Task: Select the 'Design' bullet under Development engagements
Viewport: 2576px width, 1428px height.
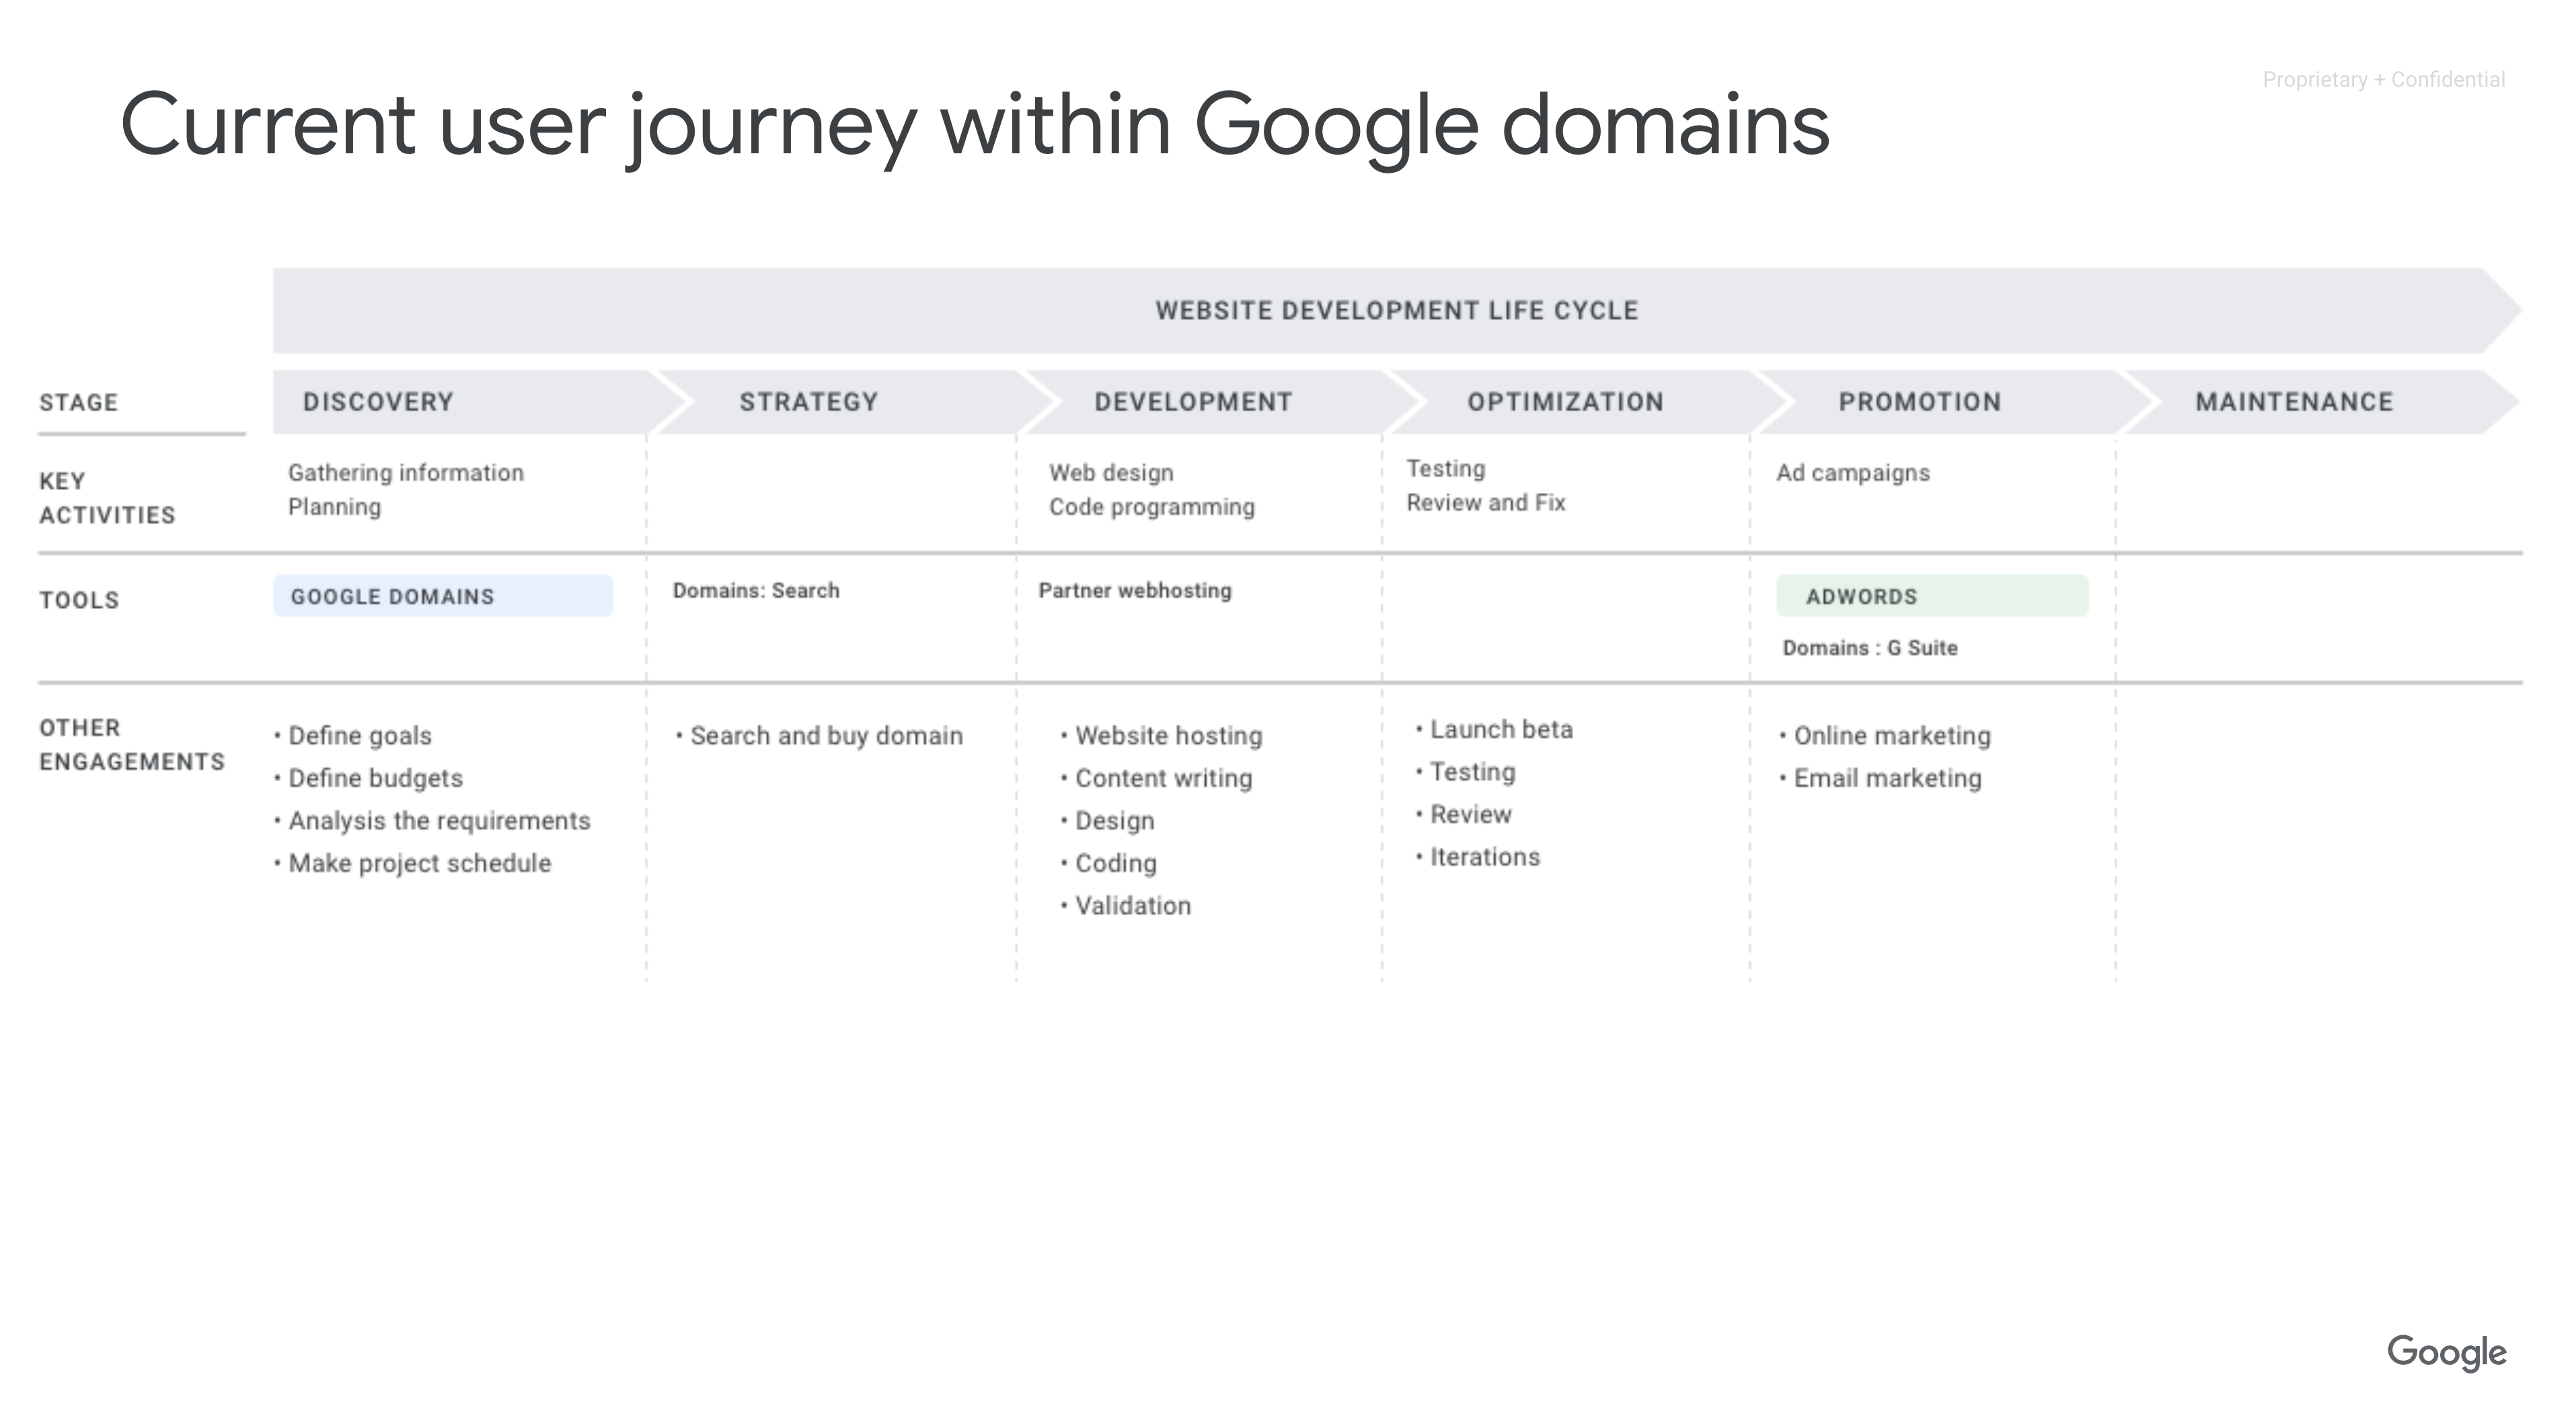Action: [1108, 820]
